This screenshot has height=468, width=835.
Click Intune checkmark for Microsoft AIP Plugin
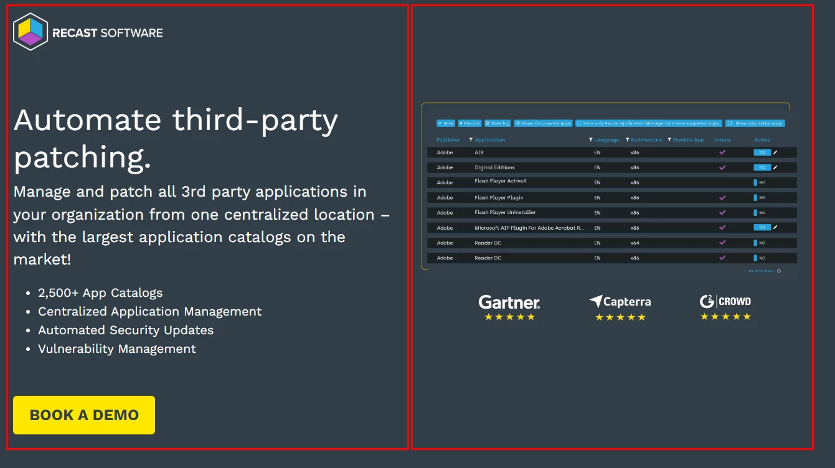click(722, 228)
